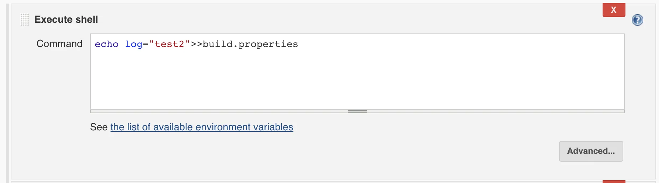
Task: Place the cursor in build.properties filename
Action: coord(250,45)
